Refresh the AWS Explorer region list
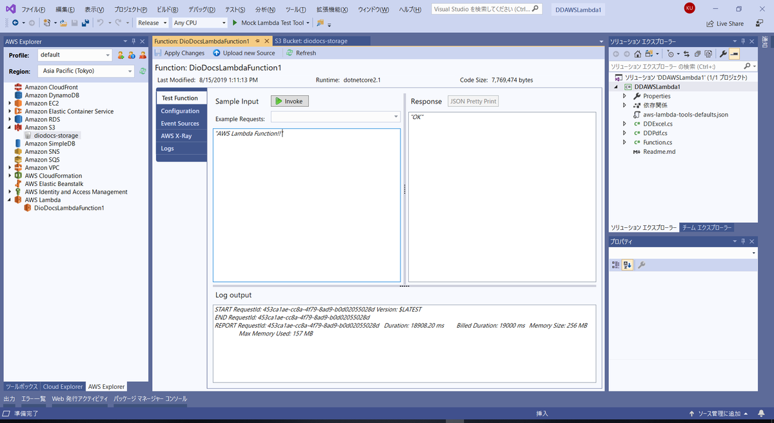Screen dimensions: 774x423 (143, 71)
